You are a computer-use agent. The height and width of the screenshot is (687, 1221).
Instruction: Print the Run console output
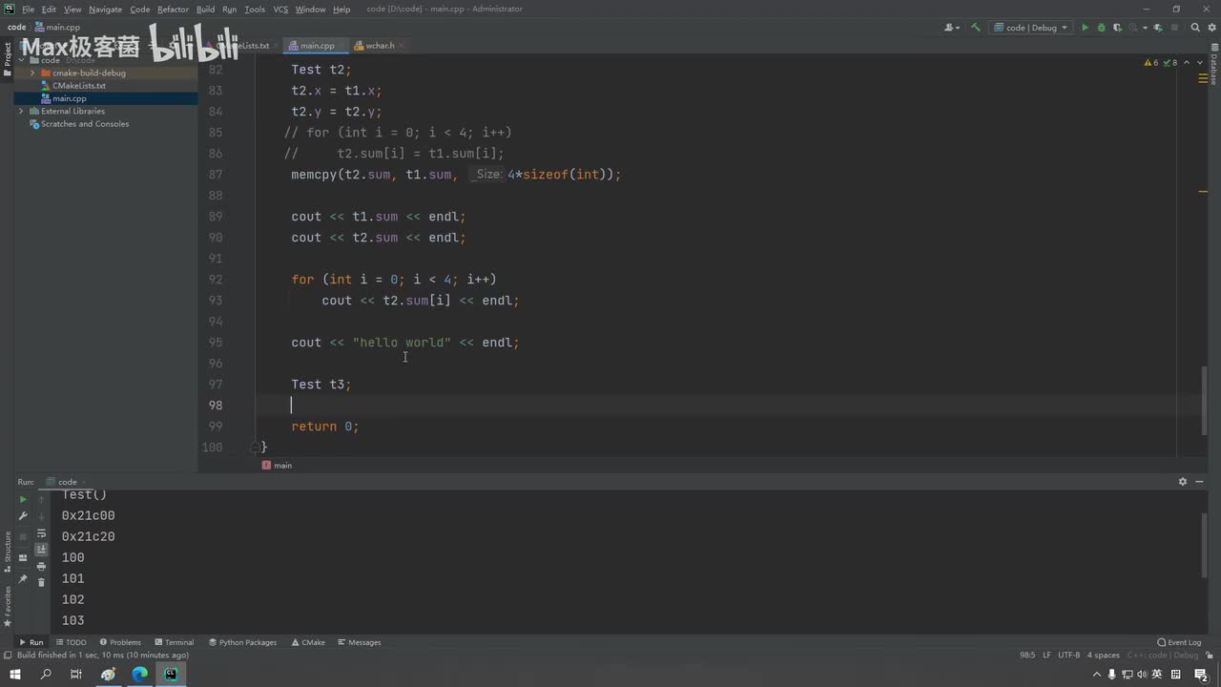41,566
